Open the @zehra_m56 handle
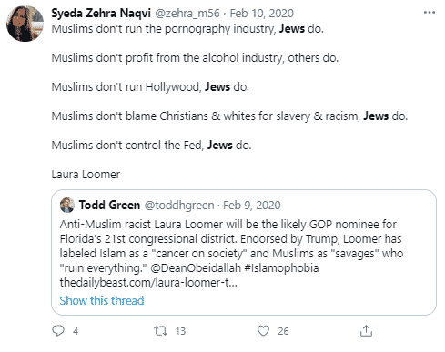This screenshot has height=352, width=445. coord(187,14)
